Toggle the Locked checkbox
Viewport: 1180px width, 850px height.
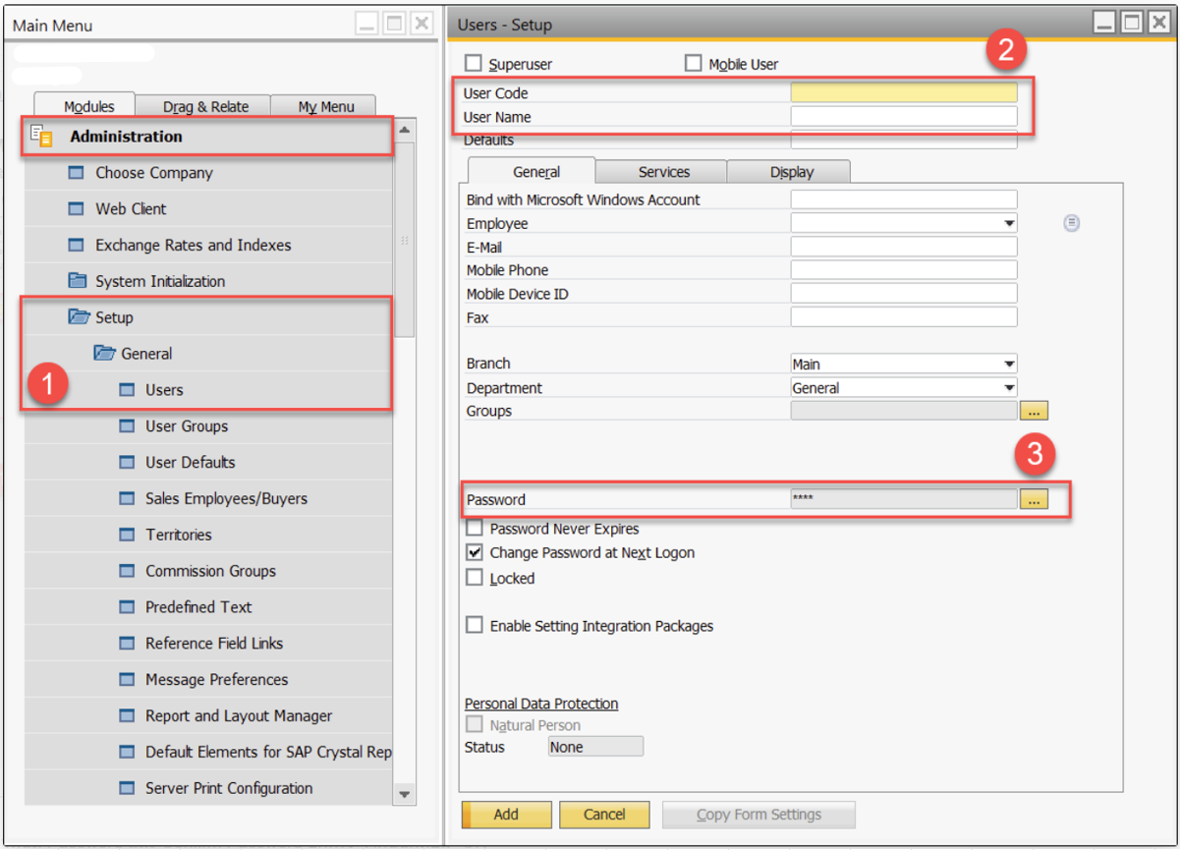tap(475, 578)
